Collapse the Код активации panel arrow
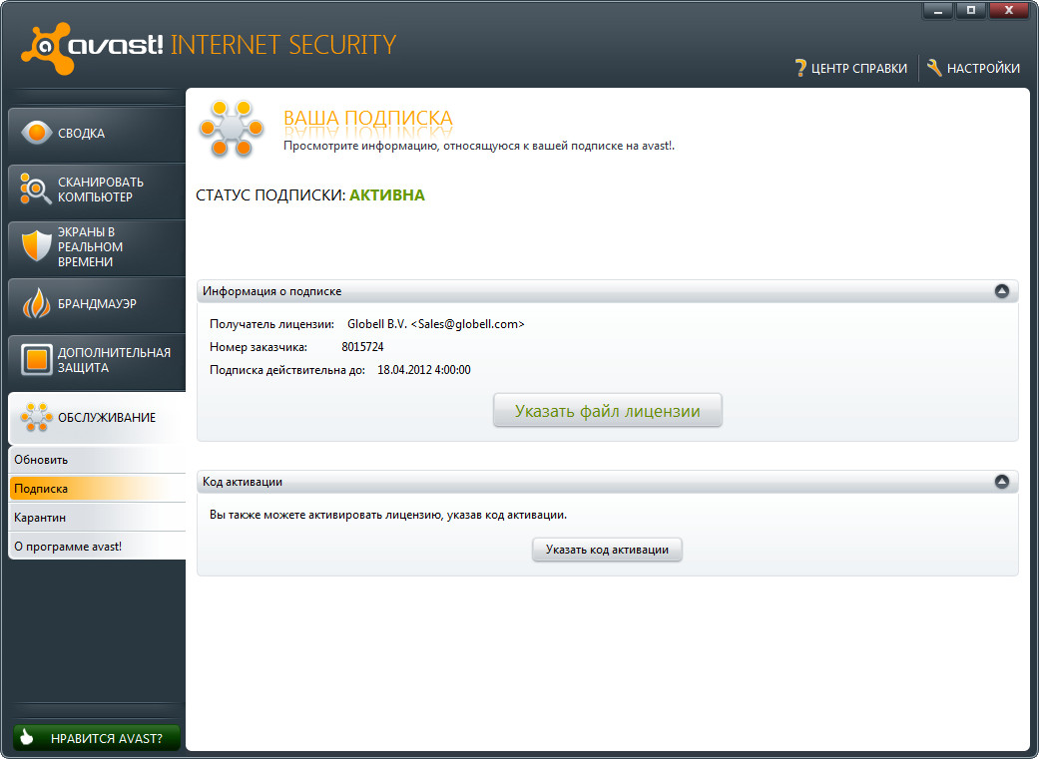Screen dimensions: 1039x759 point(1001,482)
